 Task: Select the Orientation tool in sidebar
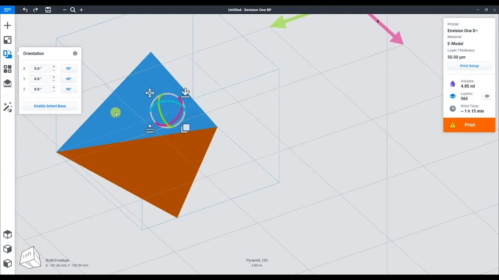[x=7, y=54]
